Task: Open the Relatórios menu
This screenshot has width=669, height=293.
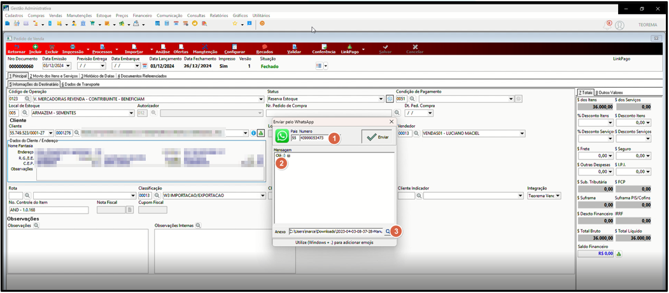Action: pyautogui.click(x=219, y=15)
